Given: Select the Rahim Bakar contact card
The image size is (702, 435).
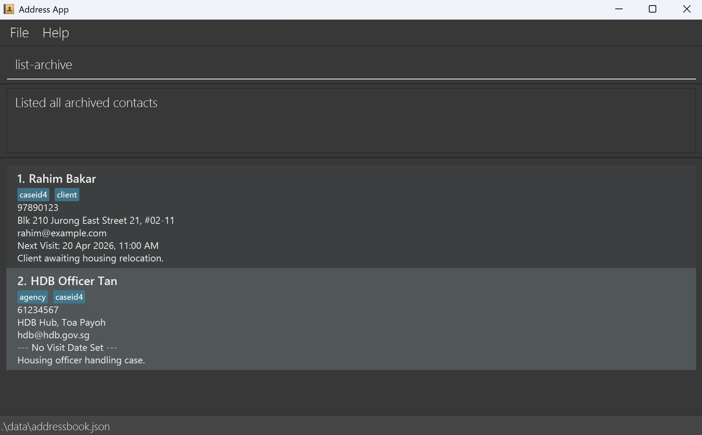Looking at the screenshot, I should [x=351, y=217].
